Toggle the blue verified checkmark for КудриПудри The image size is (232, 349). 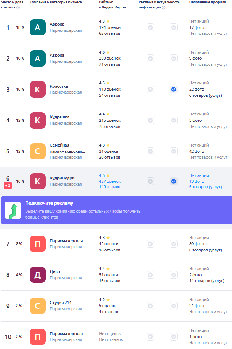click(174, 181)
